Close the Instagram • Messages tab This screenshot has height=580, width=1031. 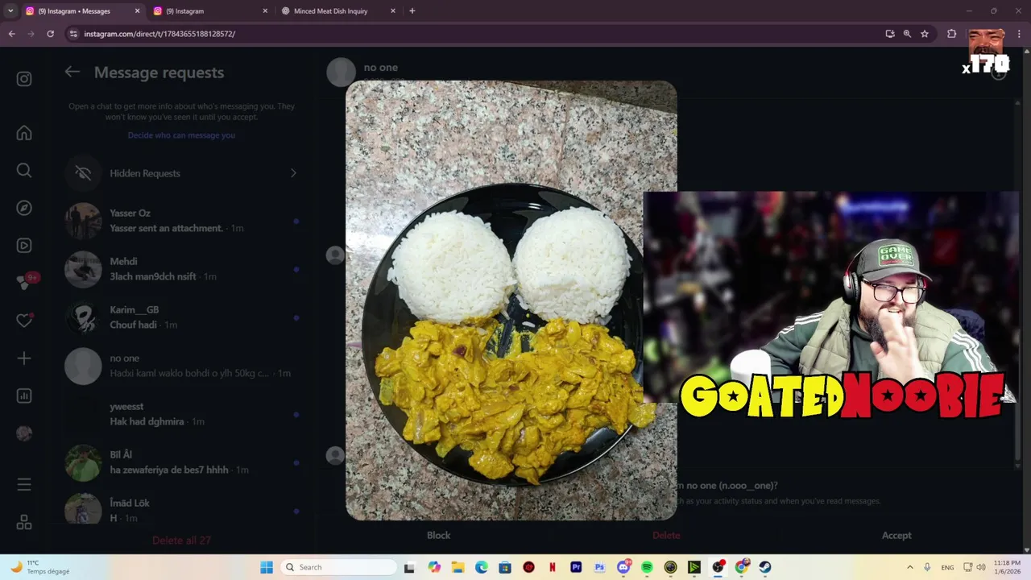click(137, 11)
